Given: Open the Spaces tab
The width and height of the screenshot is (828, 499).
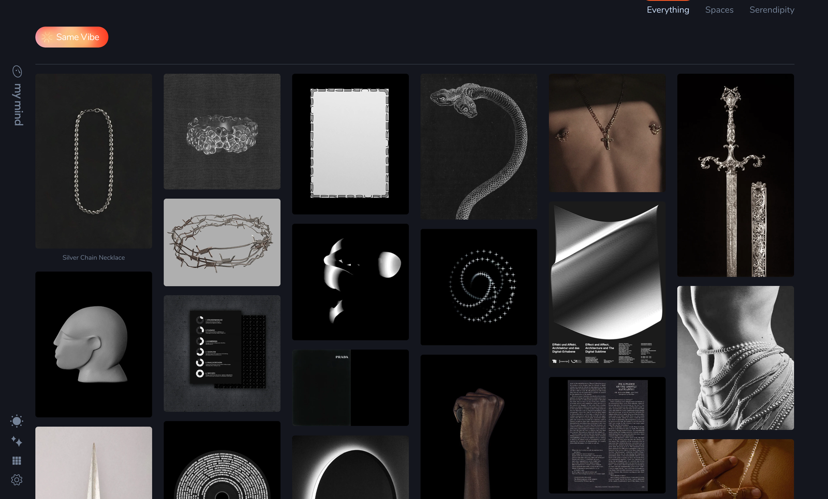Looking at the screenshot, I should [x=719, y=10].
